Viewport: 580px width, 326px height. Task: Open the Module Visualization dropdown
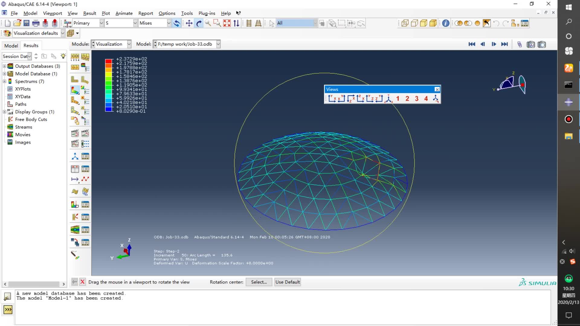129,44
